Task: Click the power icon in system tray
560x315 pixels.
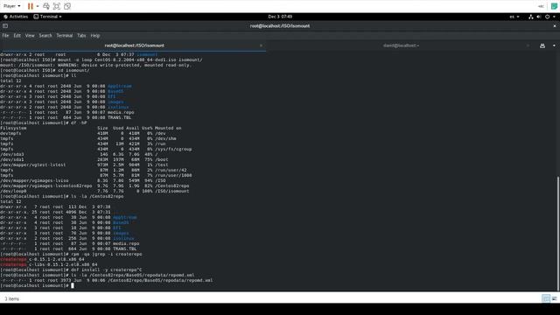Action: click(547, 17)
